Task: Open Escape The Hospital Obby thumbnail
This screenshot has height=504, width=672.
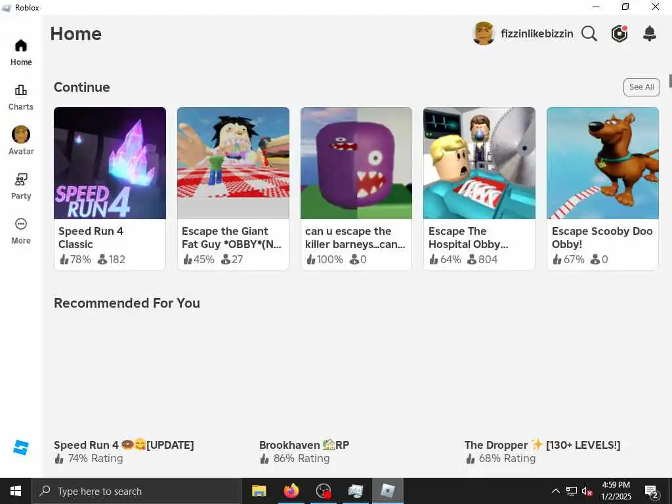Action: click(479, 163)
